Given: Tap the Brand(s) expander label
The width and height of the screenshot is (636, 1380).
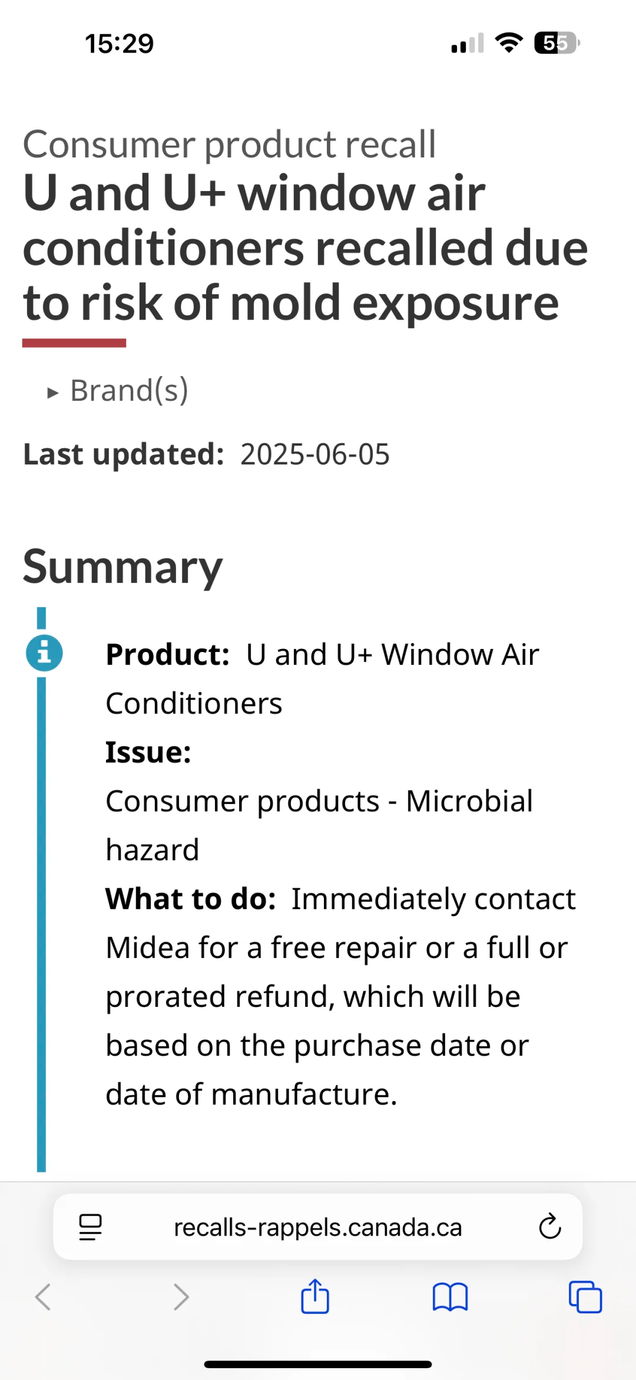Looking at the screenshot, I should [129, 390].
